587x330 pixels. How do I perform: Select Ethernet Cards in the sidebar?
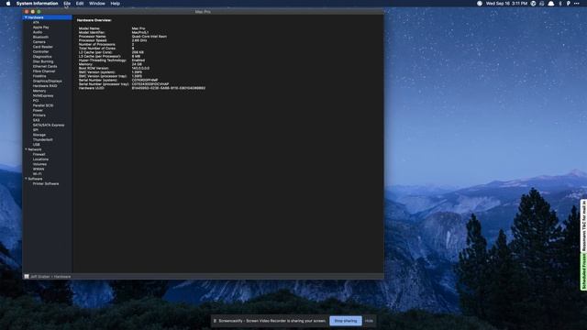tap(45, 66)
